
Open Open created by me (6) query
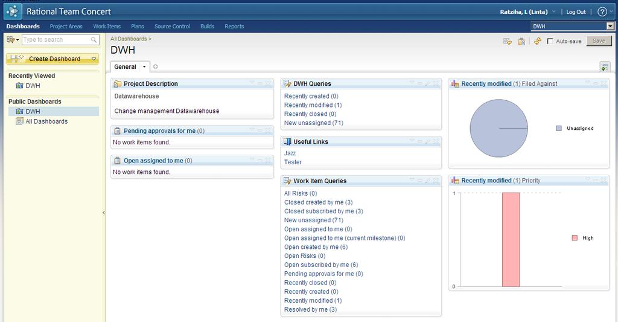(316, 247)
